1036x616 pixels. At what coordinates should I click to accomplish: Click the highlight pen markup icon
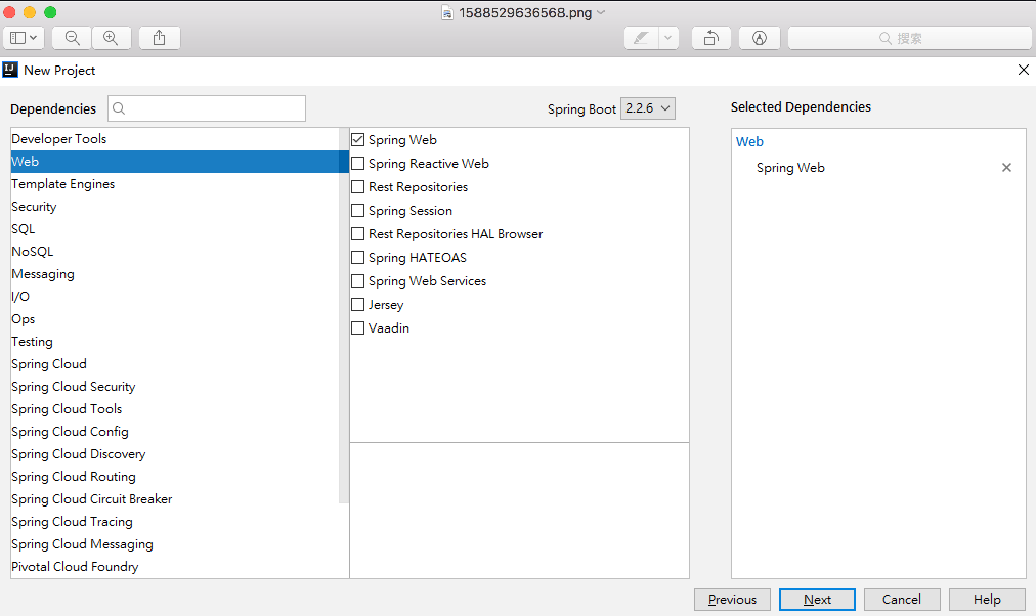(641, 38)
